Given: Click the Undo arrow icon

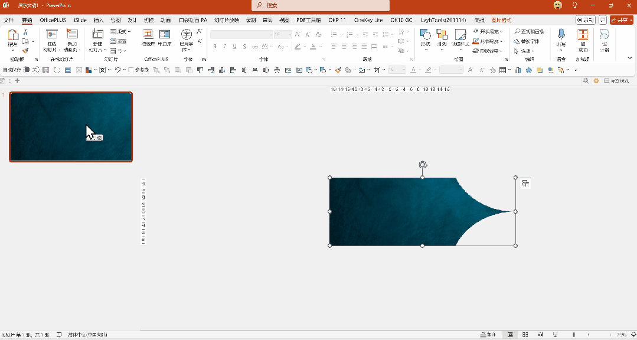Looking at the screenshot, I should 117,70.
